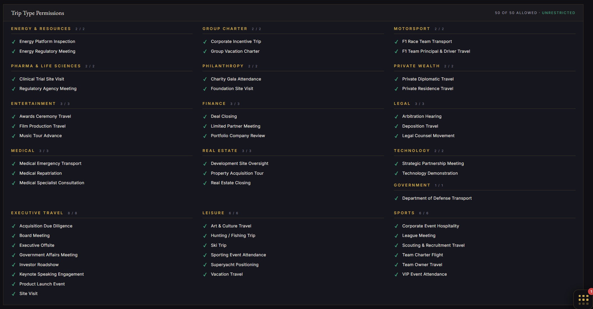The width and height of the screenshot is (593, 309).
Task: Click the Trip Type Permissions panel title
Action: (38, 13)
